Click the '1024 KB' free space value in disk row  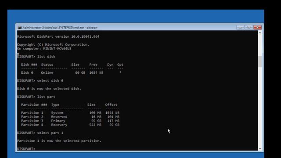[96, 73]
